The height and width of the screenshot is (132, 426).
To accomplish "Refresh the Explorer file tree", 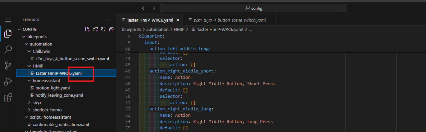I will pyautogui.click(x=103, y=29).
